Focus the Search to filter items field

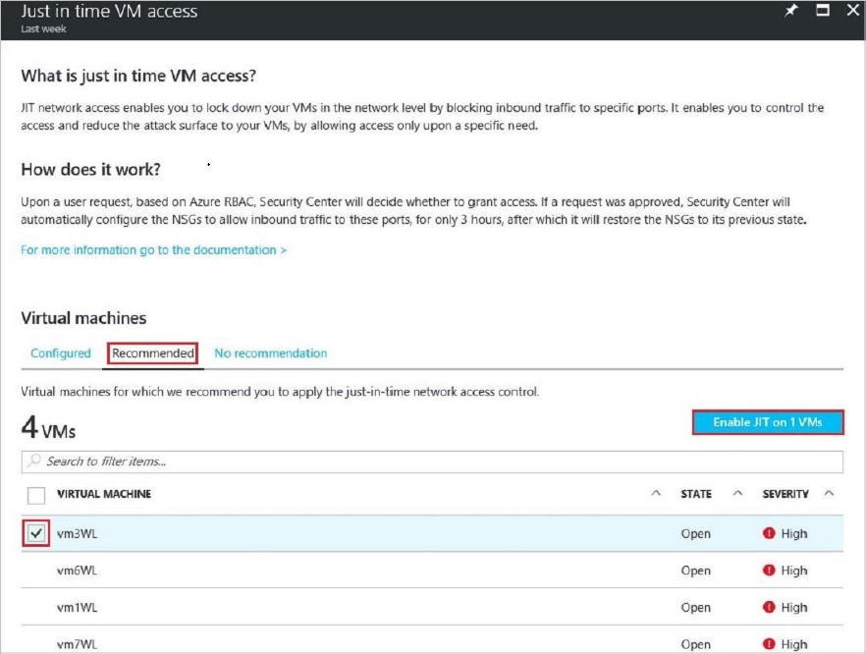(x=432, y=461)
